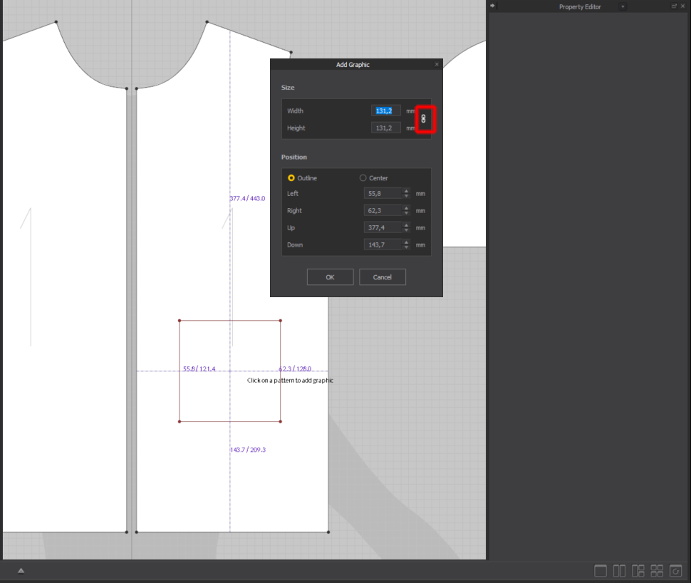
Task: Increase the Right value with up arrow
Action: [406, 208]
